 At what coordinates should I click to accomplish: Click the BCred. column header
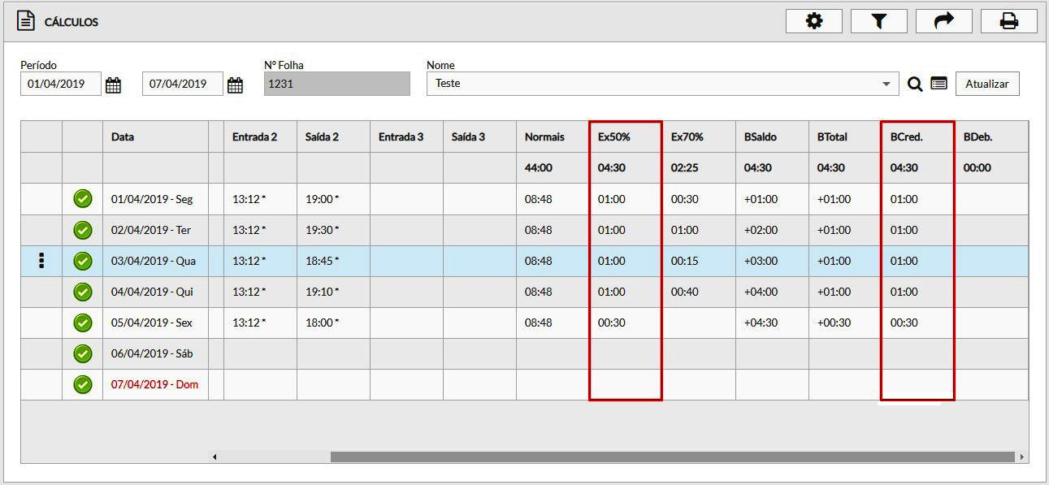pos(906,137)
